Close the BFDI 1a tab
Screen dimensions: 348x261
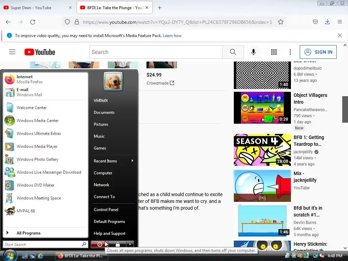point(147,7)
